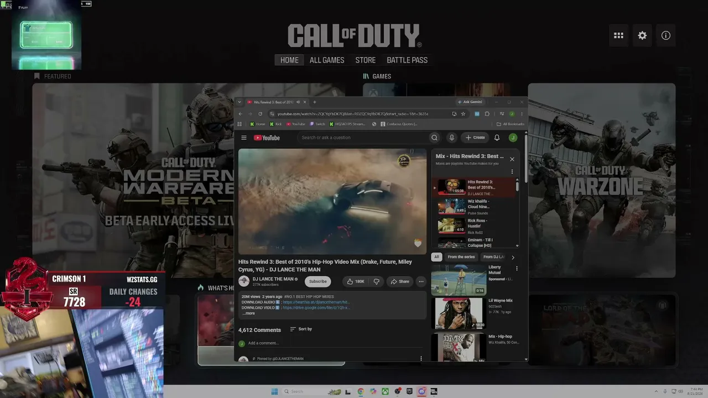Open options for the Liberty Mutual ad
This screenshot has height=398, width=708.
point(517,269)
